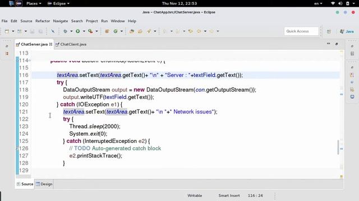Open the Places menu in the top bar
This screenshot has height=201, width=359.
pyautogui.click(x=34, y=3)
